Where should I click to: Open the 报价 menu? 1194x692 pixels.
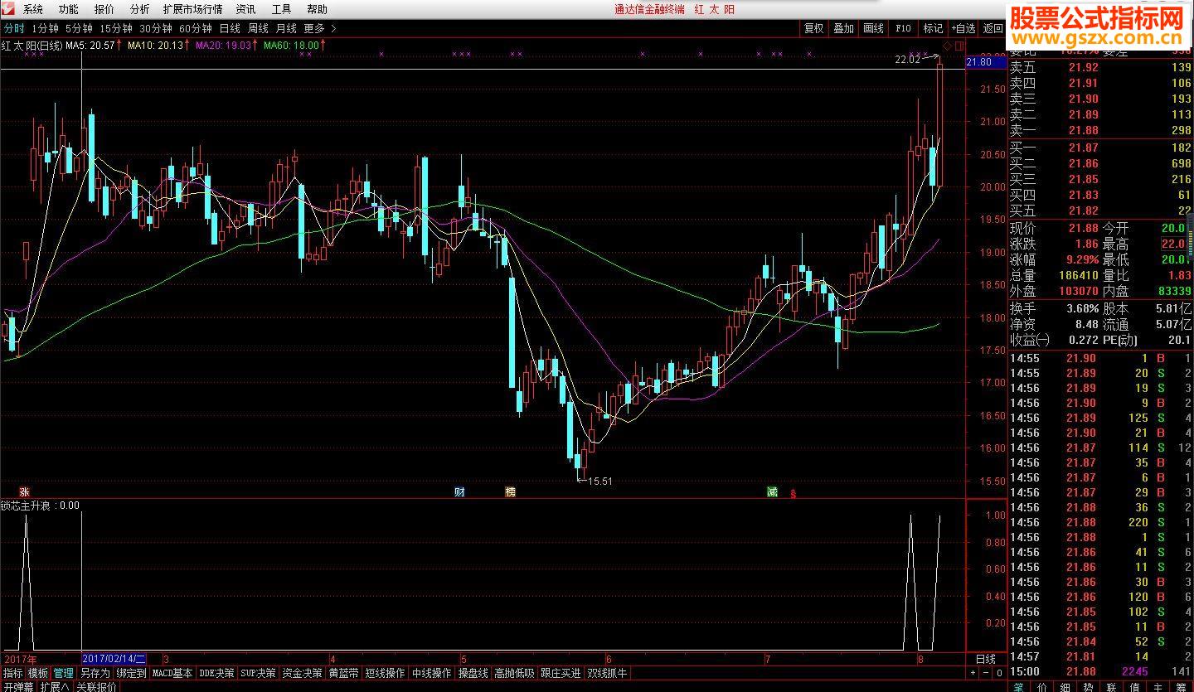pos(104,10)
